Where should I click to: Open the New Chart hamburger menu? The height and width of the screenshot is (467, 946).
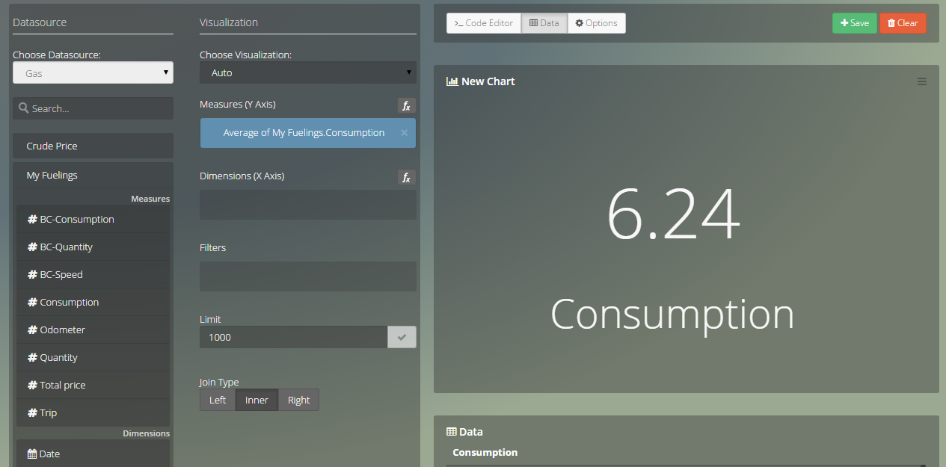coord(921,81)
